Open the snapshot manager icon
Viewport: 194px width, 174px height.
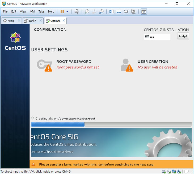click(x=102, y=11)
